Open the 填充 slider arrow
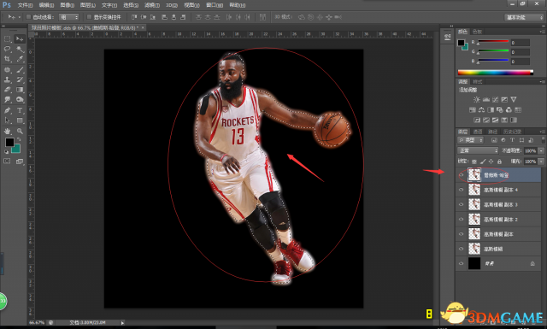 541,162
